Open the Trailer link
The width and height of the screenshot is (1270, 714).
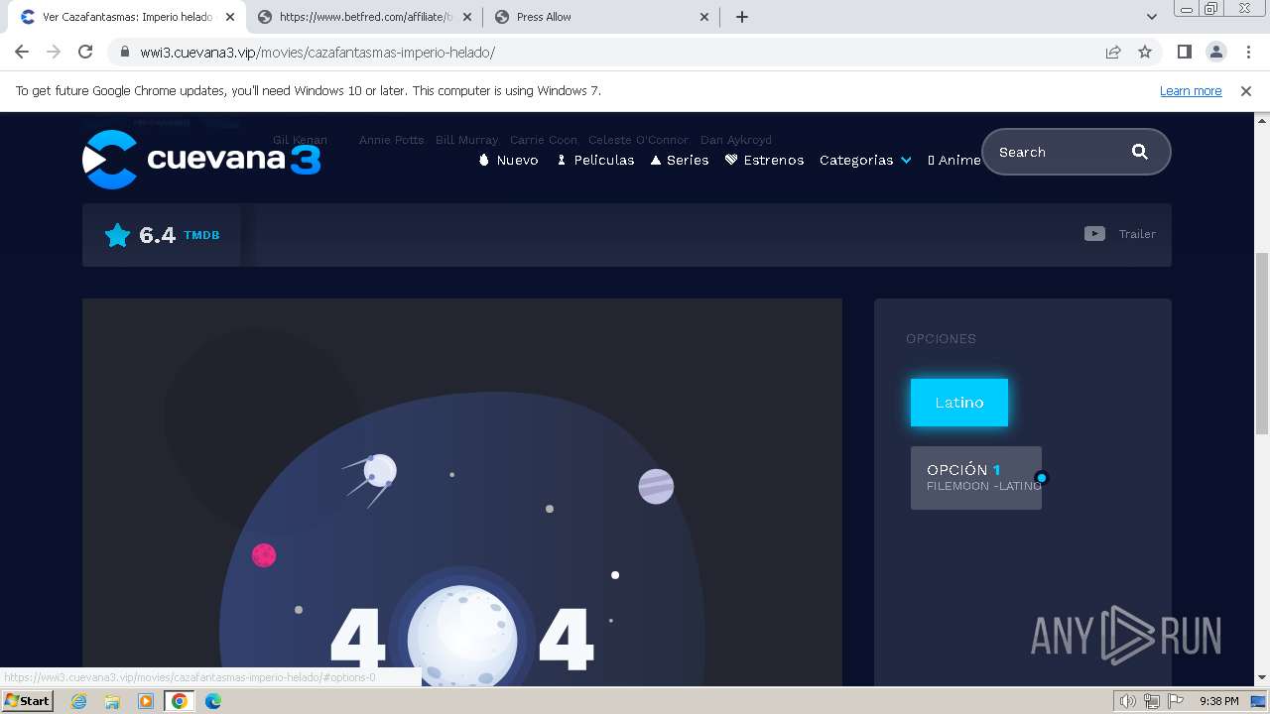click(x=1137, y=234)
